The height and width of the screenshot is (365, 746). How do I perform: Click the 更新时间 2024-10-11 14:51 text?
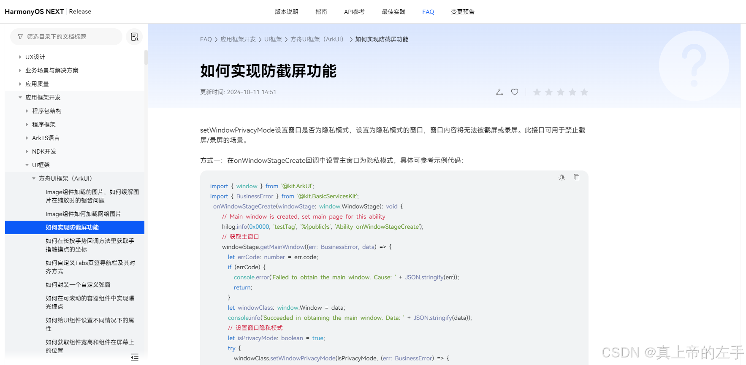tap(238, 92)
